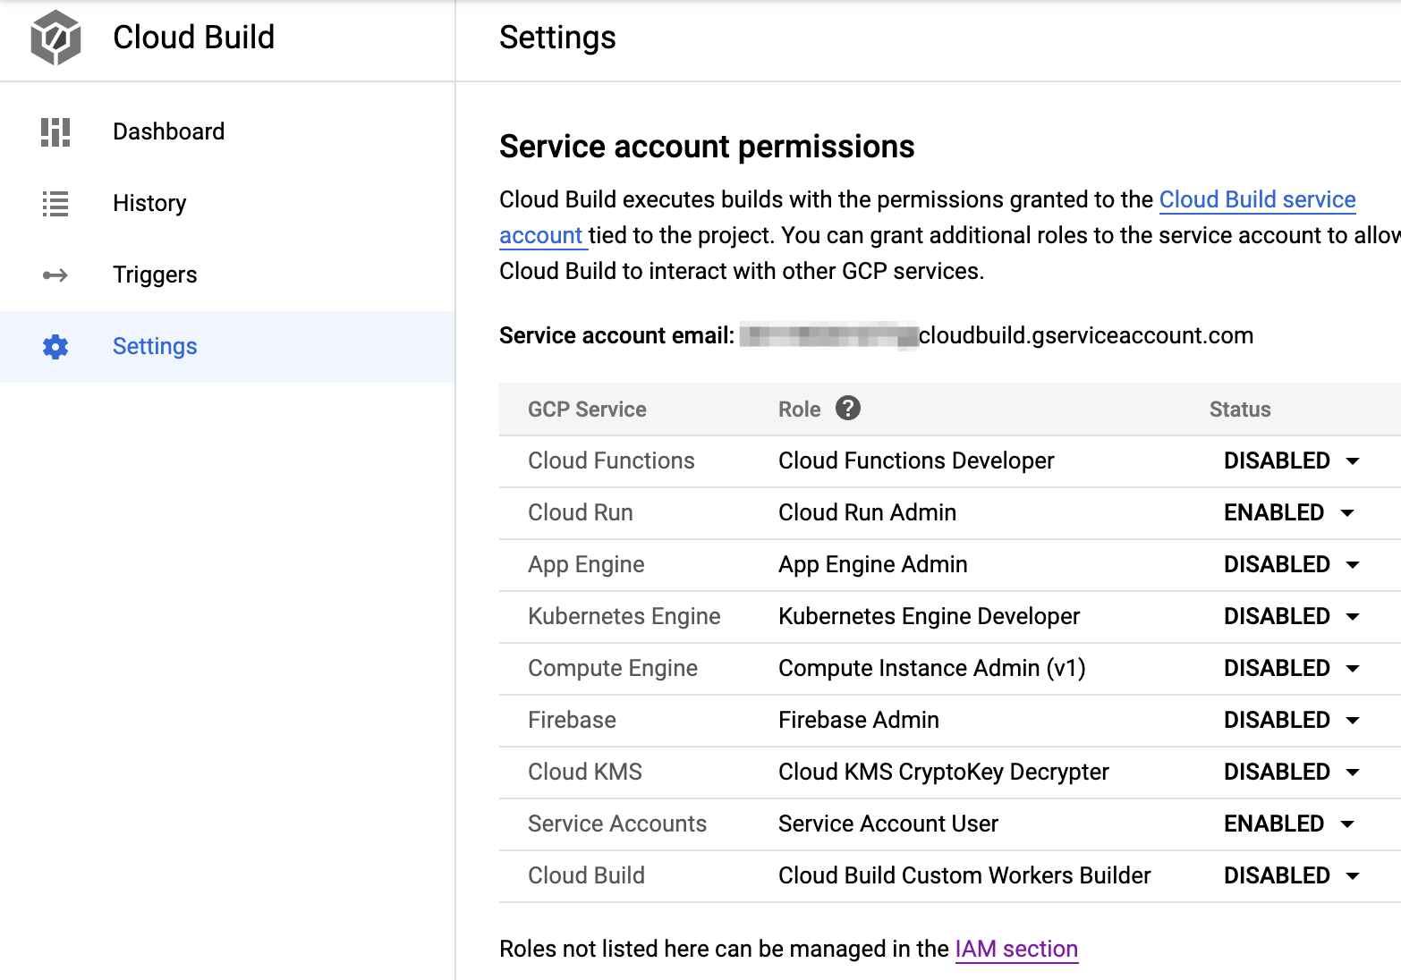
Task: Click the Firebase service cell
Action: click(572, 720)
